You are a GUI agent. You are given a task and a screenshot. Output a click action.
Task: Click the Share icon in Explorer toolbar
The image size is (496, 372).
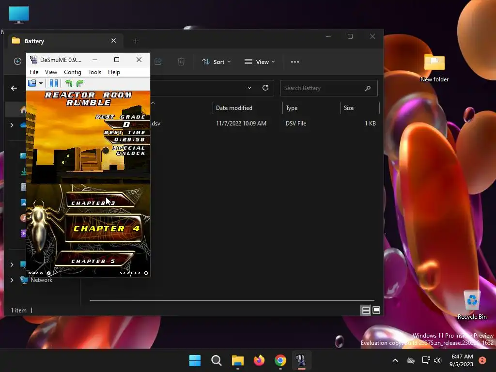[x=158, y=62]
